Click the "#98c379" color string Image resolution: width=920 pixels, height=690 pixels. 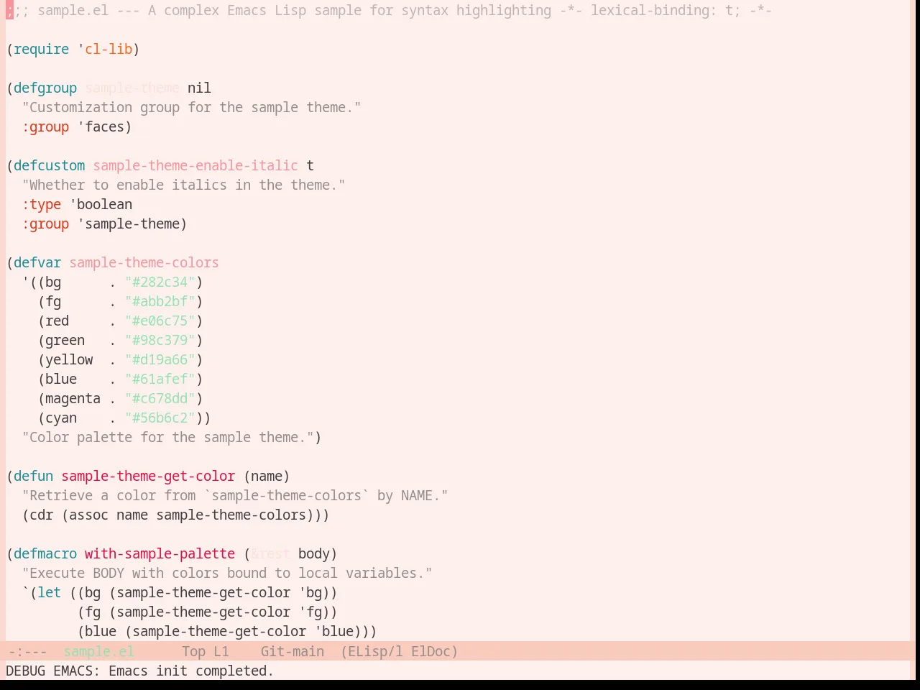pyautogui.click(x=160, y=340)
